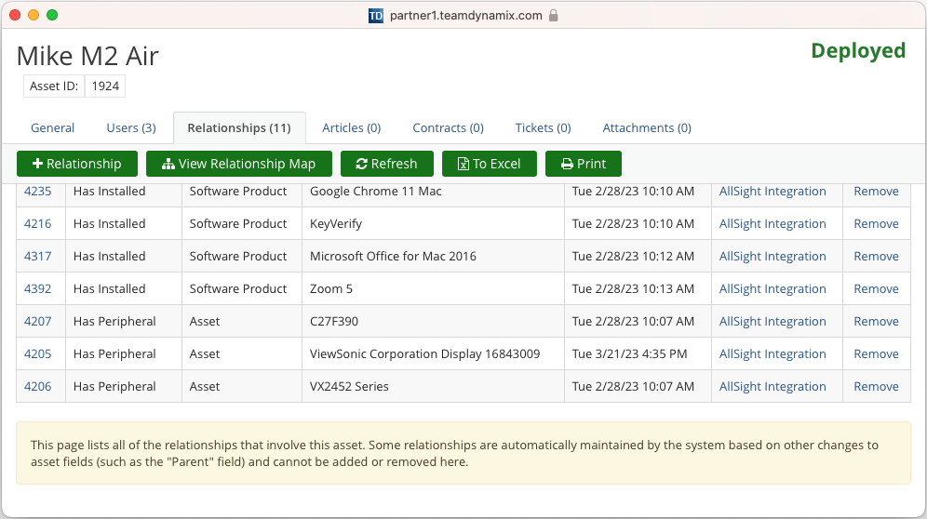The width and height of the screenshot is (927, 519).
Task: Click the Mike M2 Air asset title
Action: pyautogui.click(x=87, y=56)
